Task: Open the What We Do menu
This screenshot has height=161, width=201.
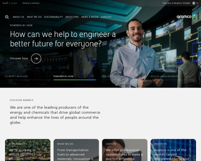Action: [x=34, y=17]
